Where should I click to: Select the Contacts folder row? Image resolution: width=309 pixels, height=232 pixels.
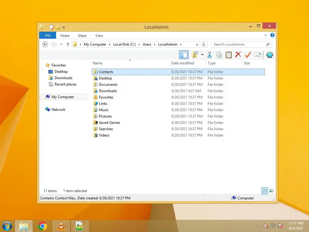coord(178,72)
